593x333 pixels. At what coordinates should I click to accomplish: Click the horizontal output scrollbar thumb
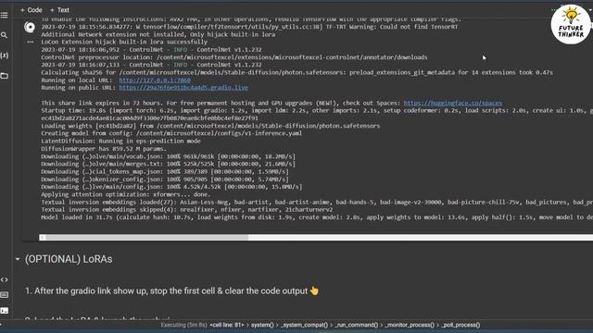(x=146, y=238)
